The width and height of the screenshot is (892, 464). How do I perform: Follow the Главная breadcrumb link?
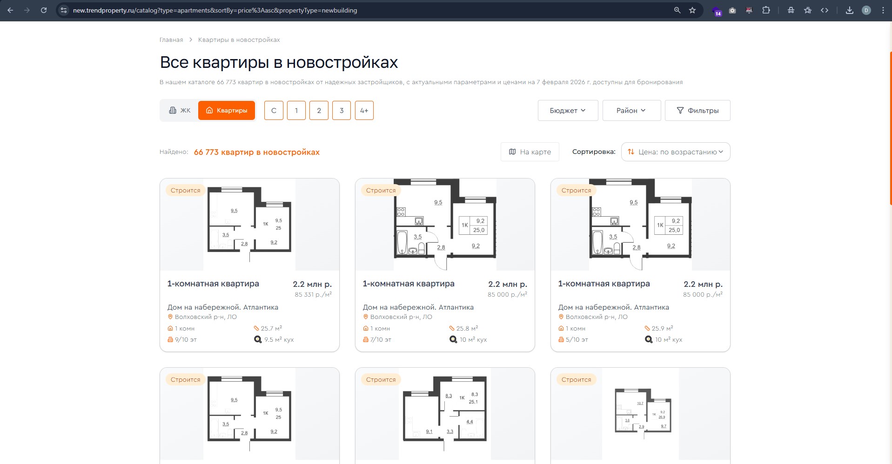pos(171,40)
